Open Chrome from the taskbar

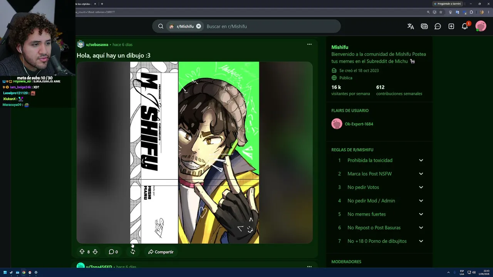pyautogui.click(x=23, y=272)
